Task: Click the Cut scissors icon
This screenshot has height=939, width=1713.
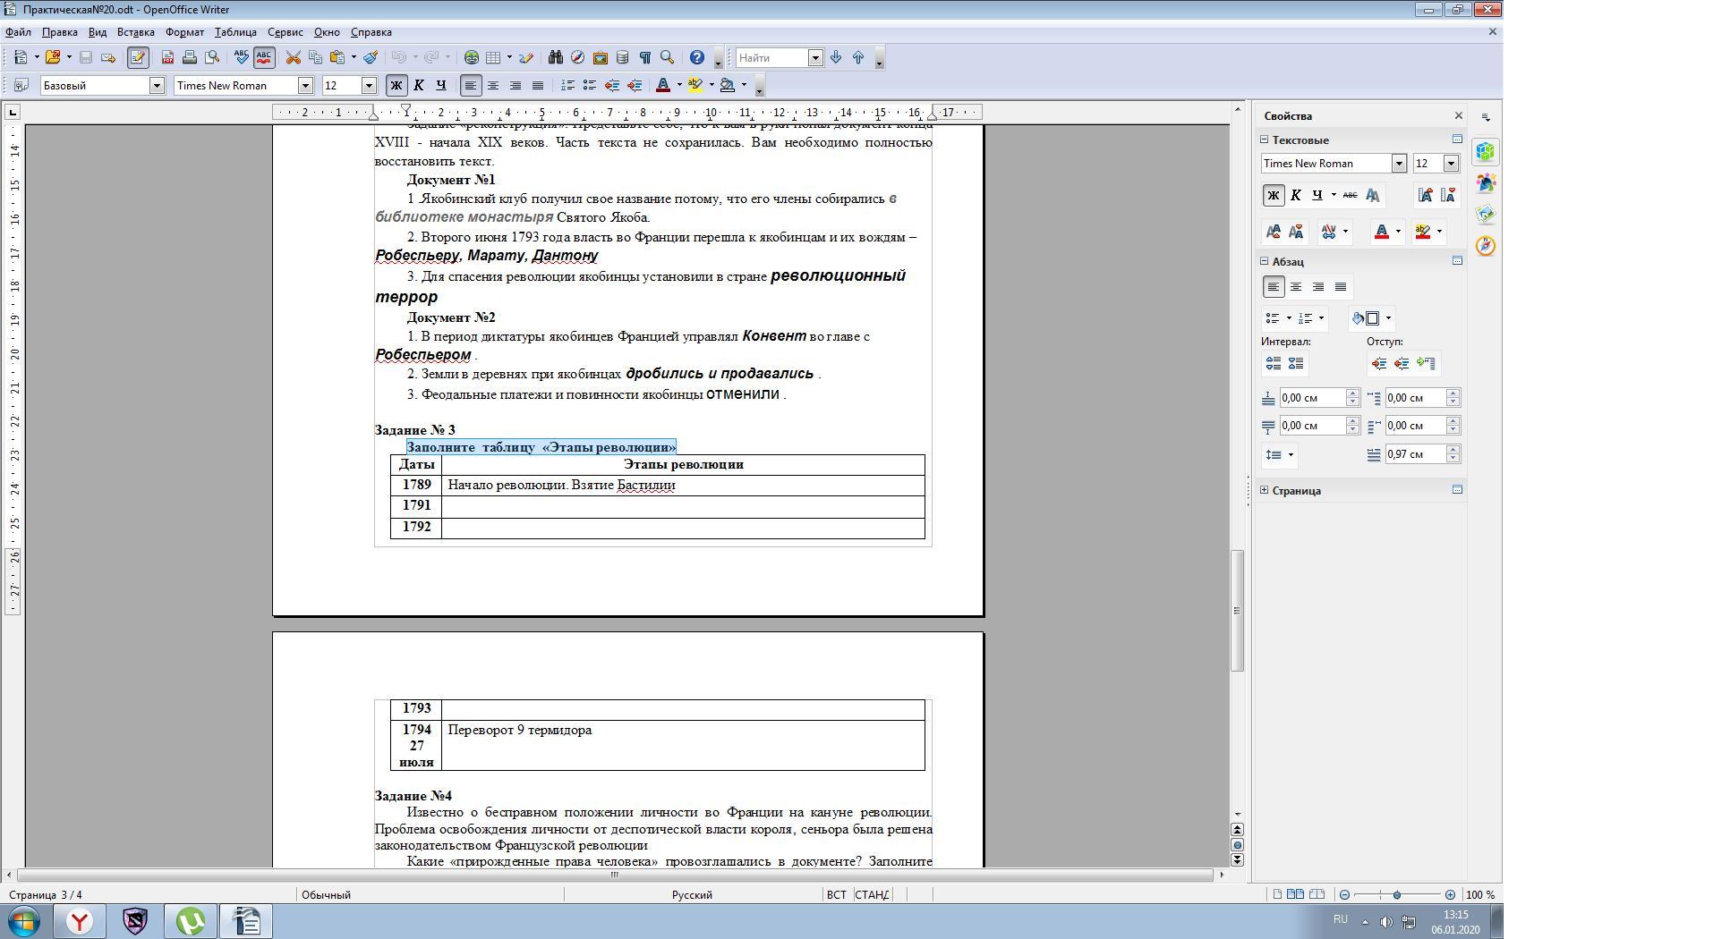Action: click(293, 58)
